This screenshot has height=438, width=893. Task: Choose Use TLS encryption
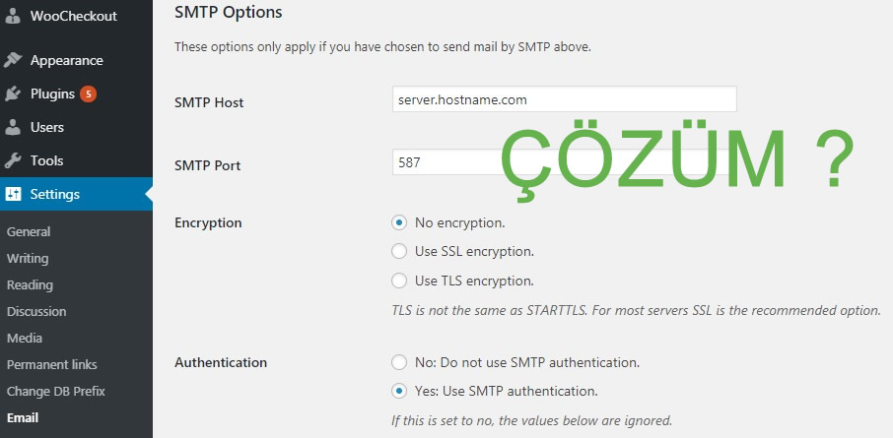point(399,281)
